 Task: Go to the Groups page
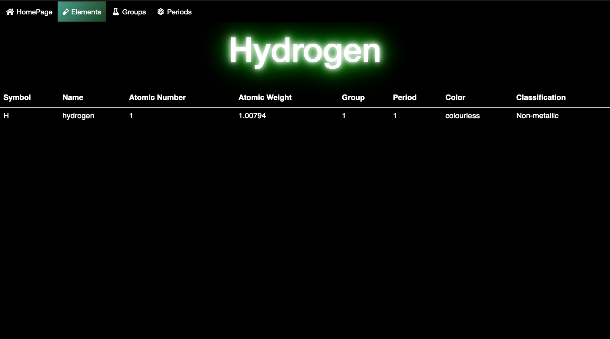coord(129,12)
